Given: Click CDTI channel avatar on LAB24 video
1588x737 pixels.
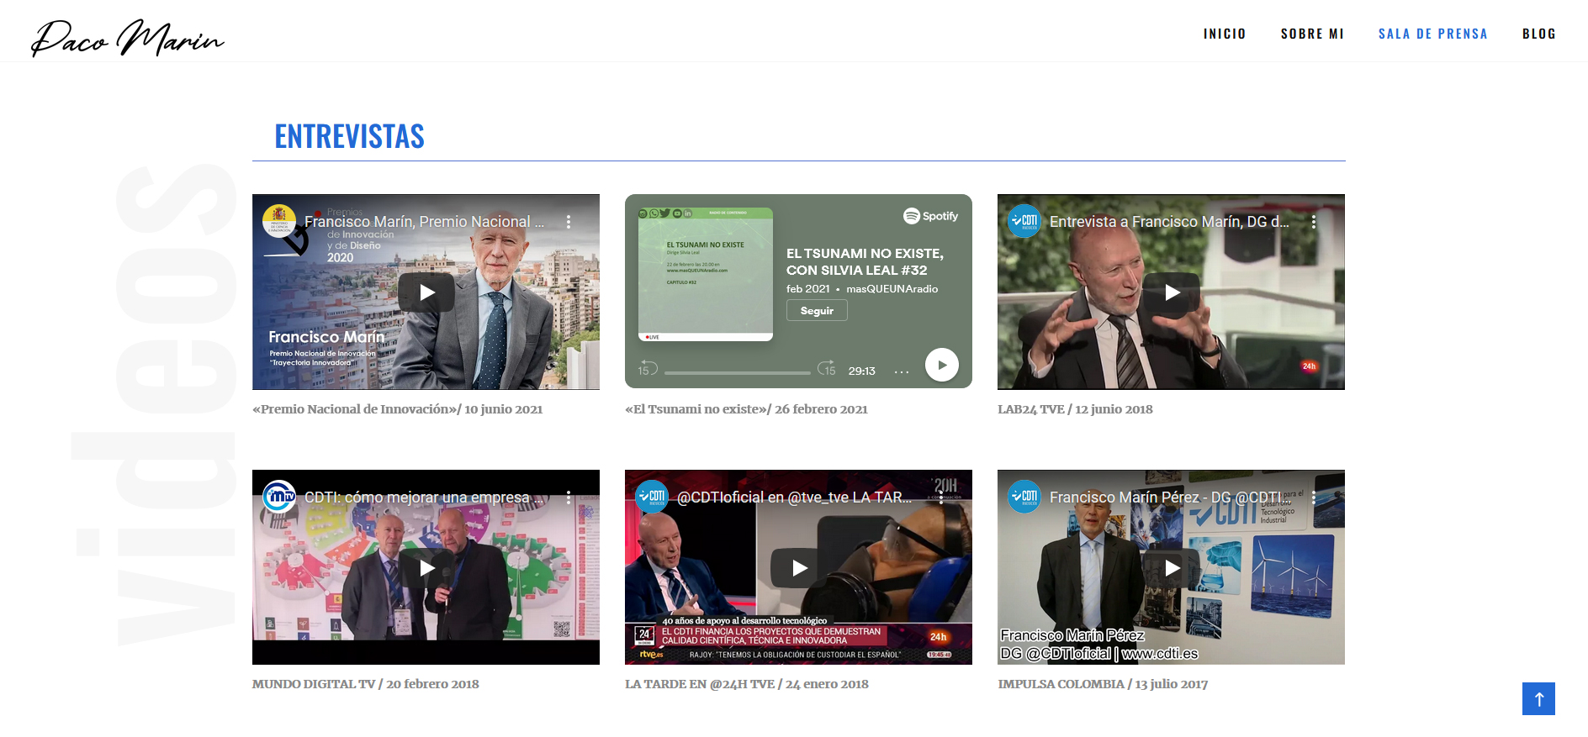Looking at the screenshot, I should (x=1024, y=221).
